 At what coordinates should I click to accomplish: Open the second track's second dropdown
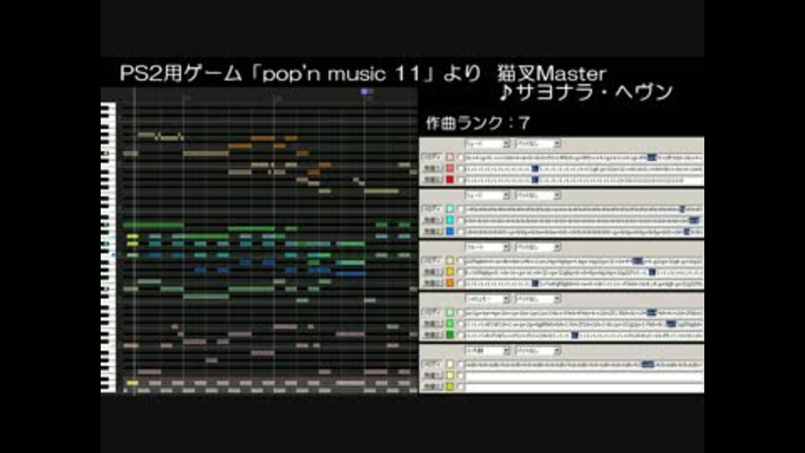tap(538, 195)
